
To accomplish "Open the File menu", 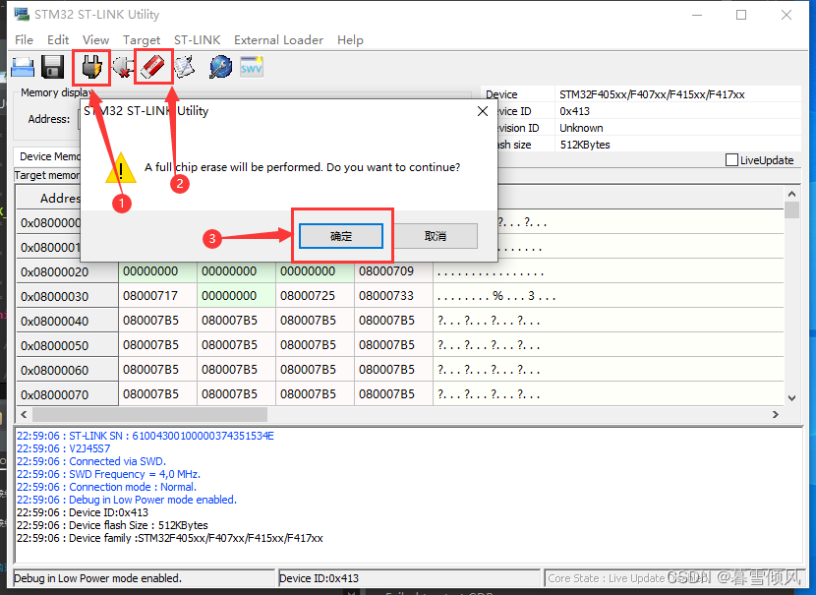I will 24,40.
